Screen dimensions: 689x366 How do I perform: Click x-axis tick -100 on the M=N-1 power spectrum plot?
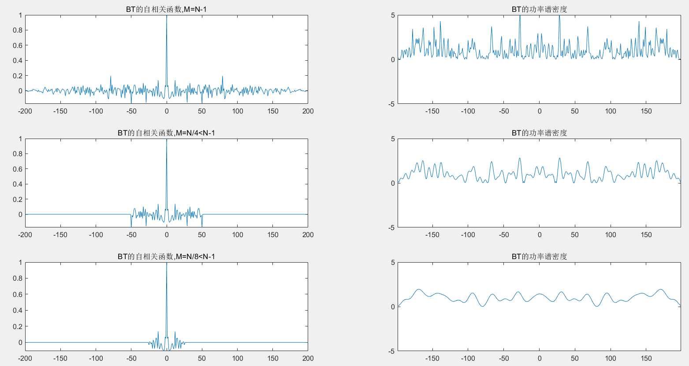click(x=468, y=111)
